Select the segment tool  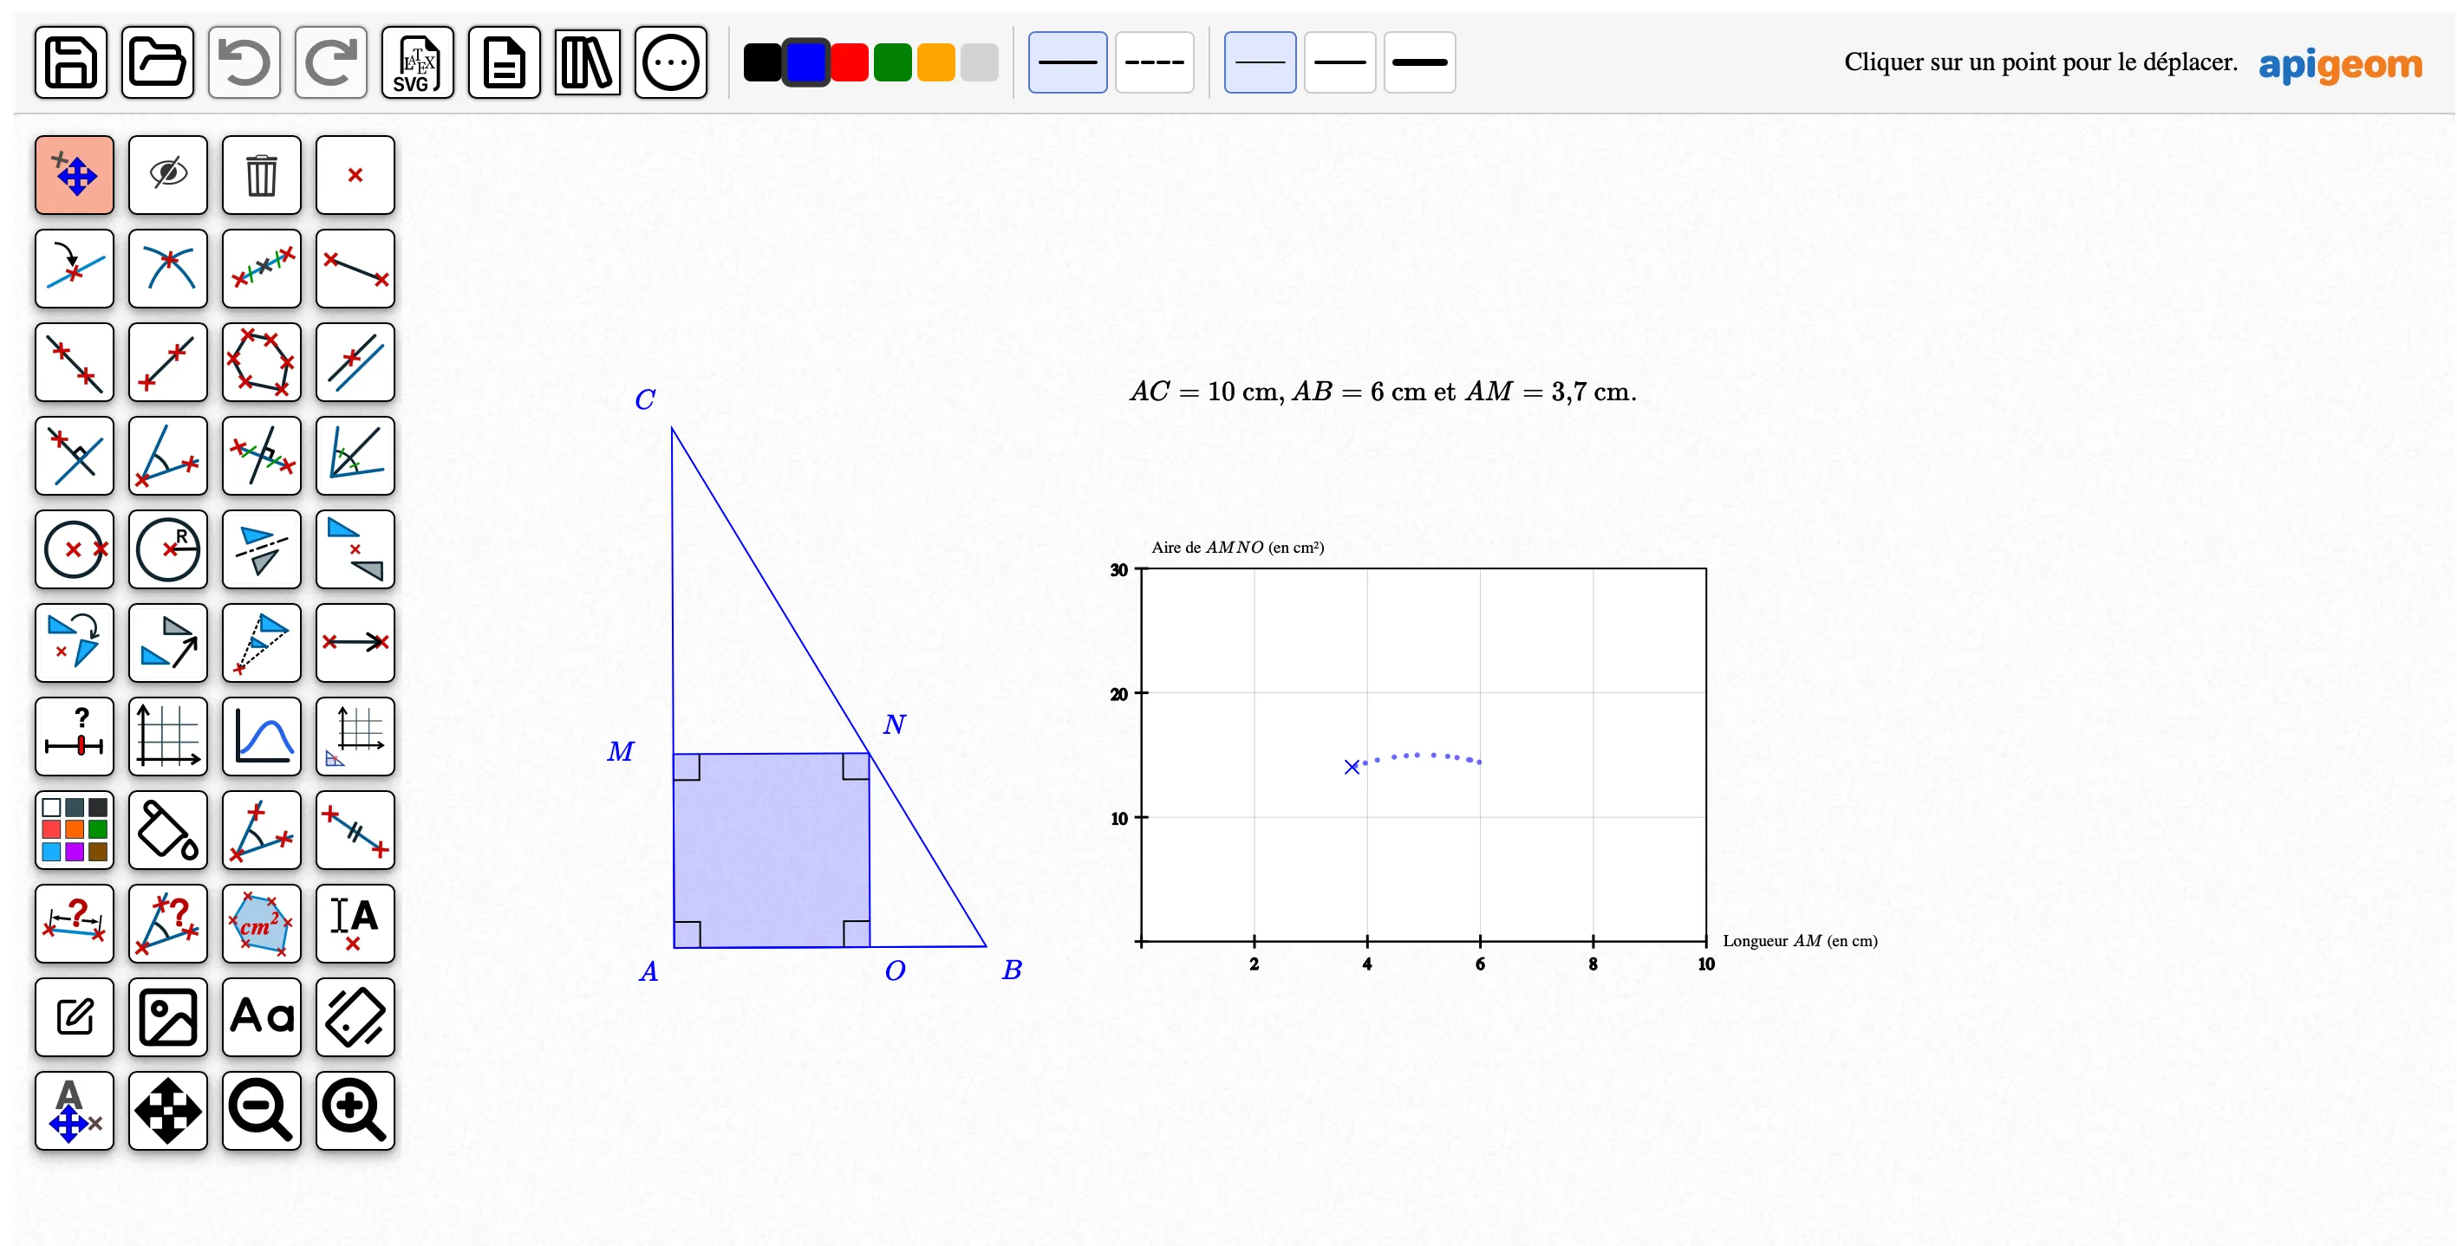click(355, 268)
